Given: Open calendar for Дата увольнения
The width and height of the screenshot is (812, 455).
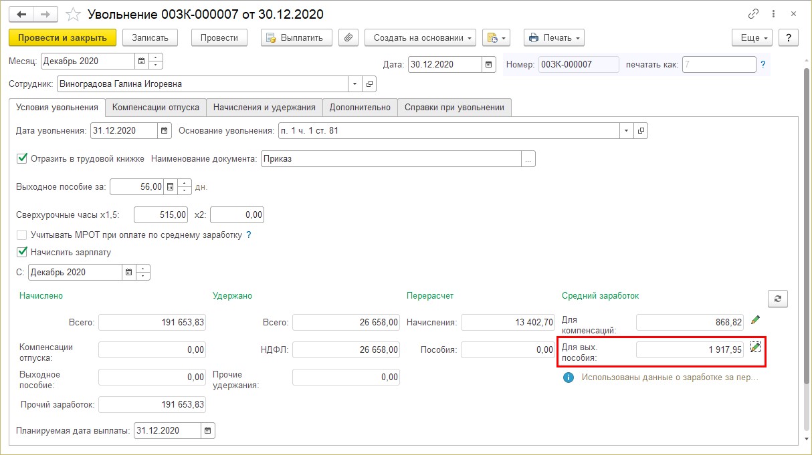Looking at the screenshot, I should [x=165, y=131].
